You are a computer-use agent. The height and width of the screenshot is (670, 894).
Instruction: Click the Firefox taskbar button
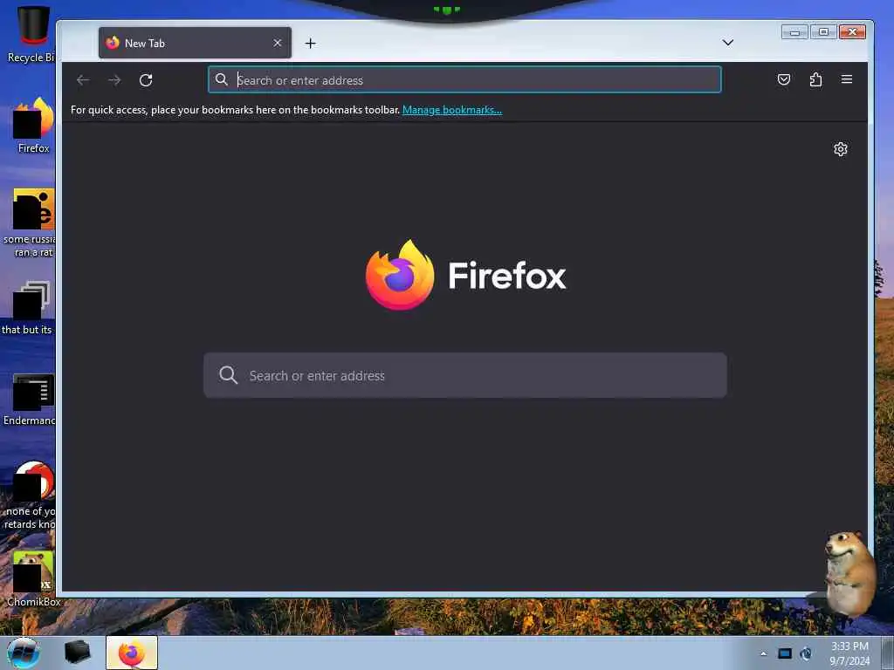(132, 653)
